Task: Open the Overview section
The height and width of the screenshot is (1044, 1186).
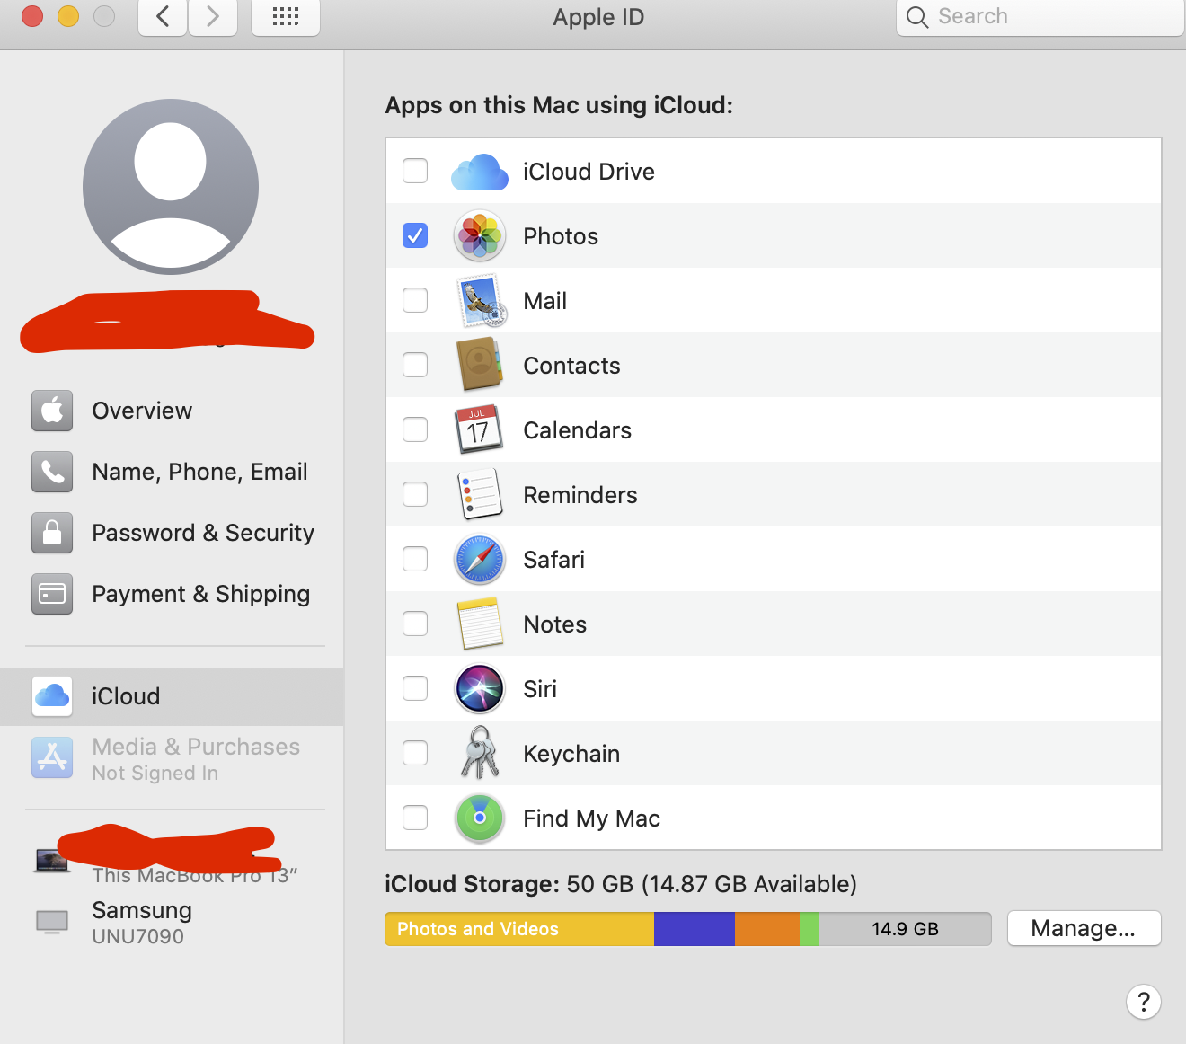Action: coord(172,411)
